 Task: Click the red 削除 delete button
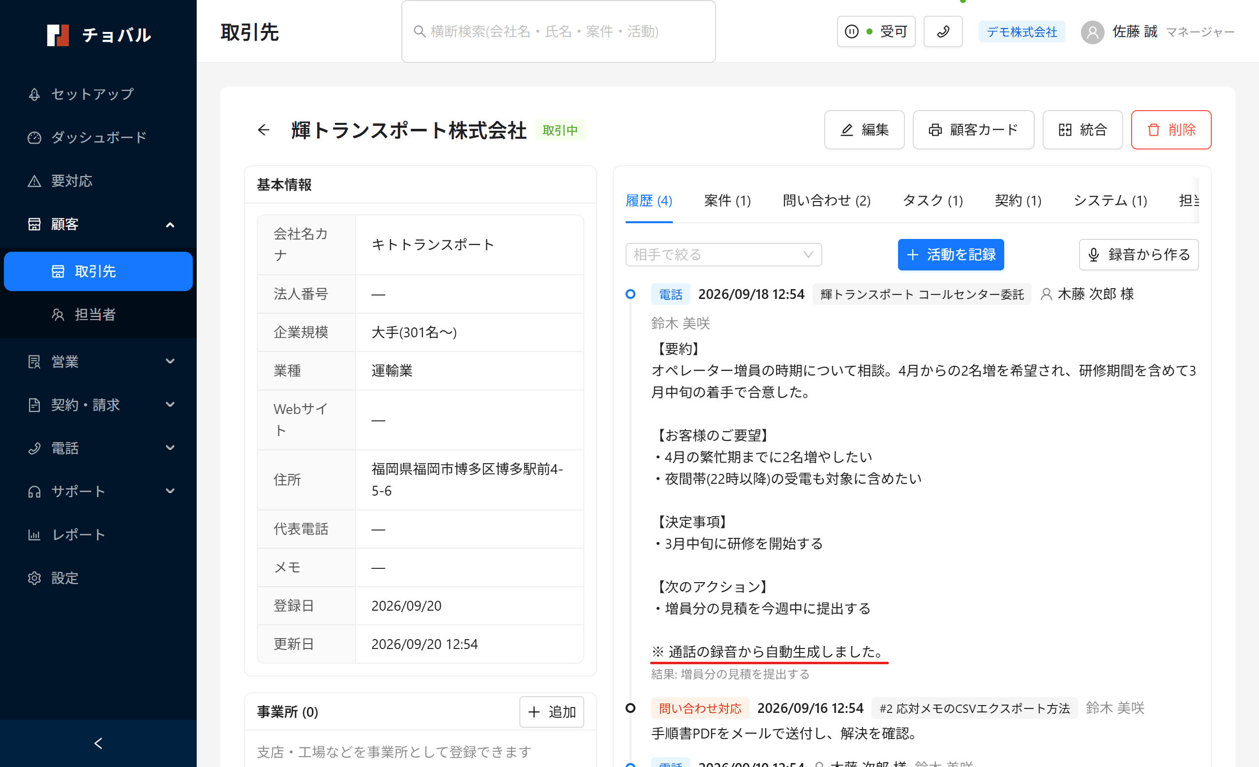point(1170,130)
